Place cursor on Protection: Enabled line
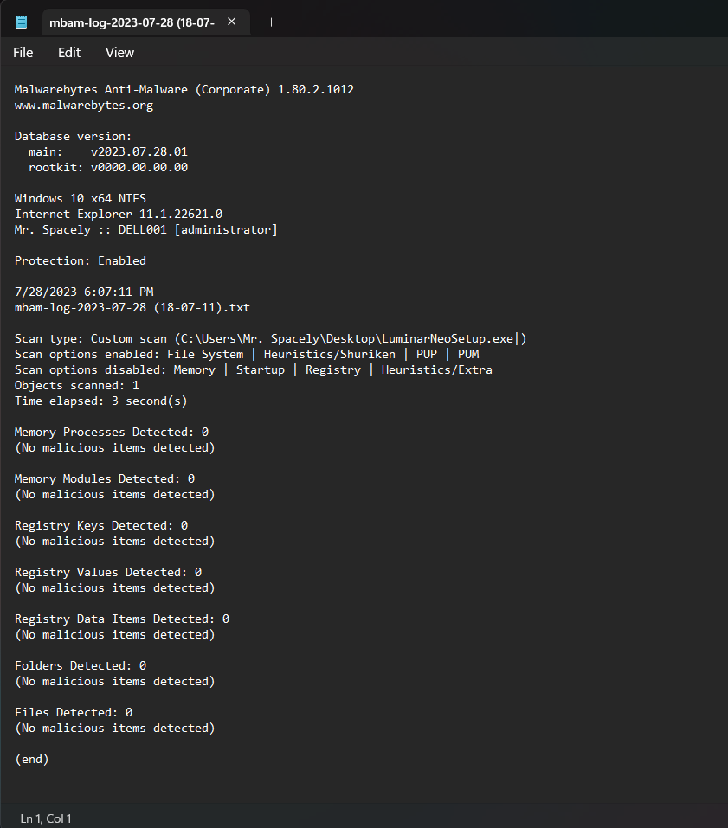728x828 pixels. pos(81,261)
